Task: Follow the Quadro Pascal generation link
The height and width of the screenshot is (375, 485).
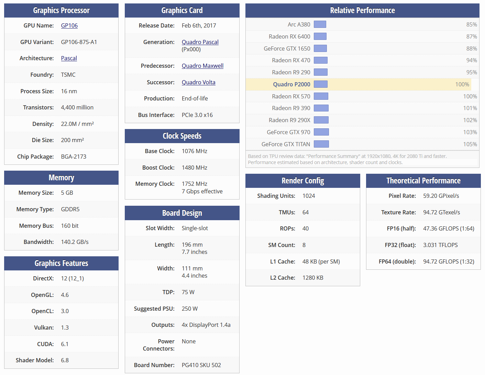Action: click(x=200, y=42)
